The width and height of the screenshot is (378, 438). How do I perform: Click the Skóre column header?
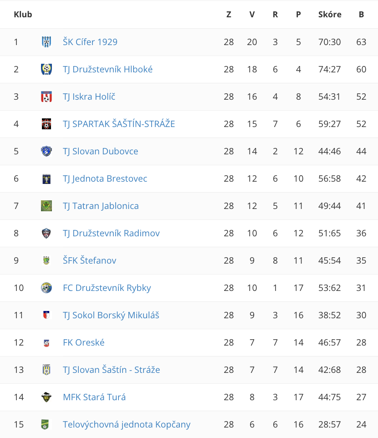[330, 15]
